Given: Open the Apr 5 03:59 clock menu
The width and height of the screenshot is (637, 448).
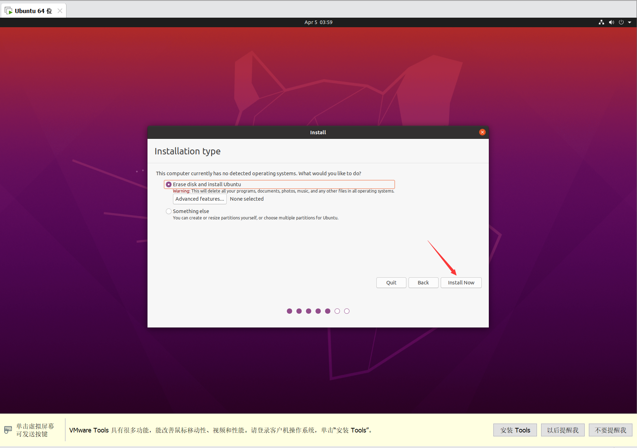Looking at the screenshot, I should pyautogui.click(x=318, y=22).
